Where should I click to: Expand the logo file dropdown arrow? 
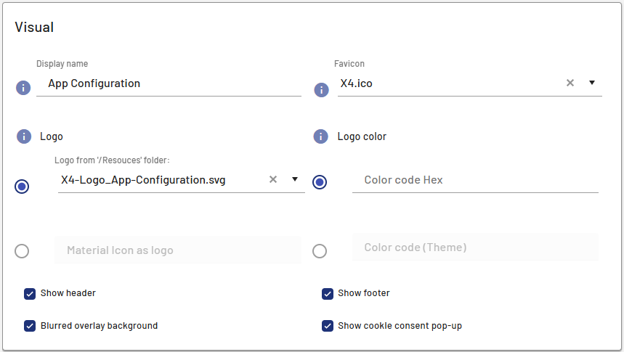295,179
